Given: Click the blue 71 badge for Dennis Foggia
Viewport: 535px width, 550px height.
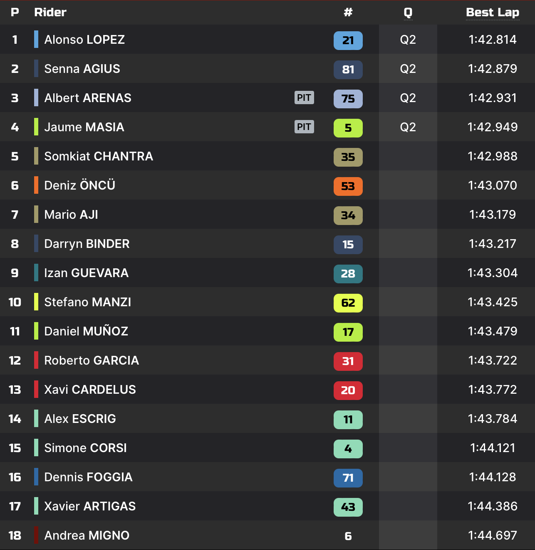Looking at the screenshot, I should pyautogui.click(x=348, y=478).
